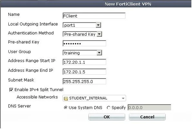
Task: Click the greyed DNS address 0.0.0.0 field
Action: [x=149, y=108]
